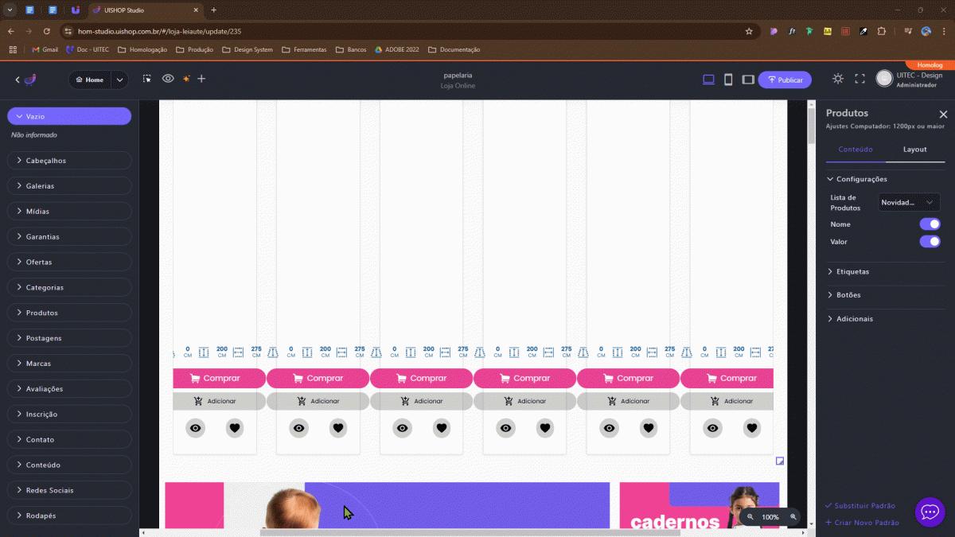Screen dimensions: 955x537
Task: Open the chat support bubble
Action: coord(930,512)
